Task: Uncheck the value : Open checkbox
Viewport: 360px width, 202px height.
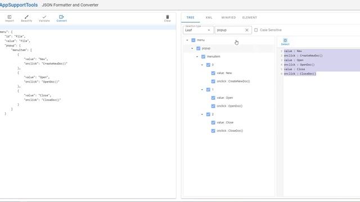Action: (x=213, y=98)
